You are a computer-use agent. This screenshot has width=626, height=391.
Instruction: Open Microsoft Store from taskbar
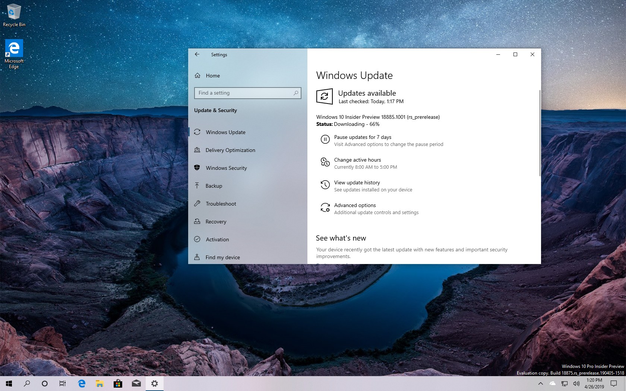[x=118, y=384]
